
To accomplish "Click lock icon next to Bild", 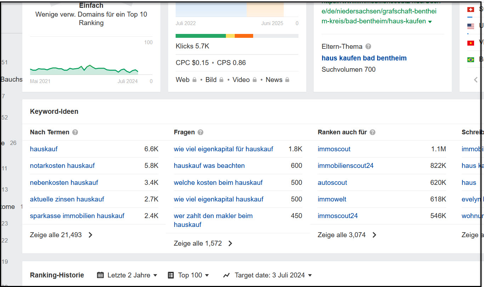I will point(221,80).
